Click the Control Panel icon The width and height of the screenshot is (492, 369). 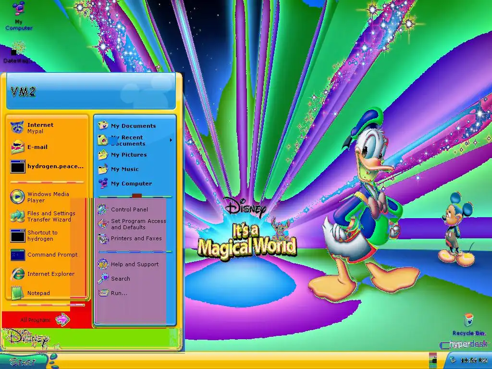(x=103, y=209)
